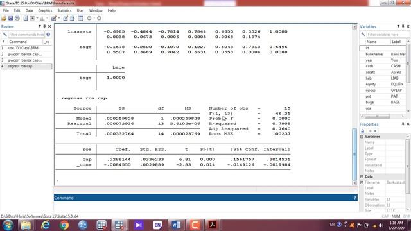Select the year variable
Viewport: 411px width, 231px height.
click(383, 60)
